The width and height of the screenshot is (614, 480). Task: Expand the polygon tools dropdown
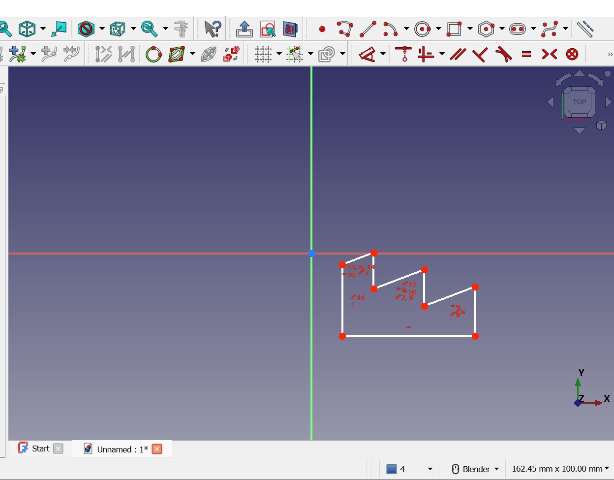point(502,29)
